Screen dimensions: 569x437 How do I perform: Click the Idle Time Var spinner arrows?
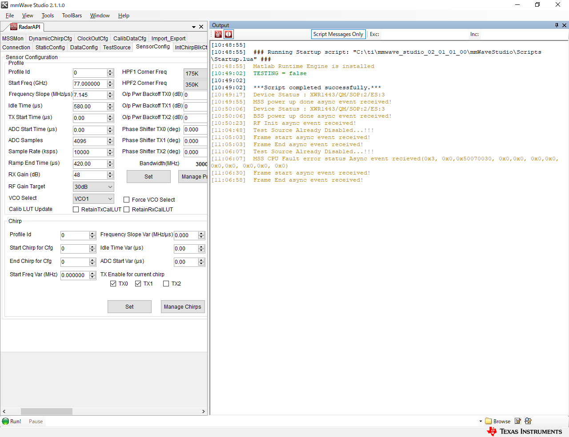[201, 249]
